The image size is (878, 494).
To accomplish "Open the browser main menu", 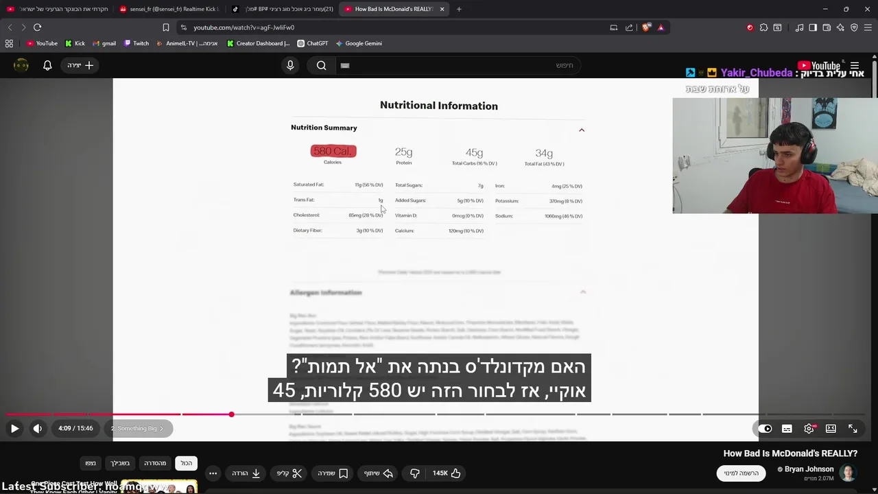I will [x=868, y=27].
